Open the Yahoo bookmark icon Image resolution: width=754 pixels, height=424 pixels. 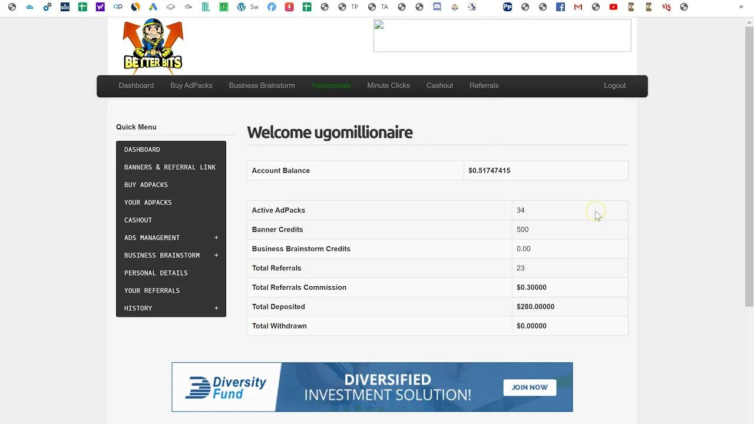click(100, 7)
